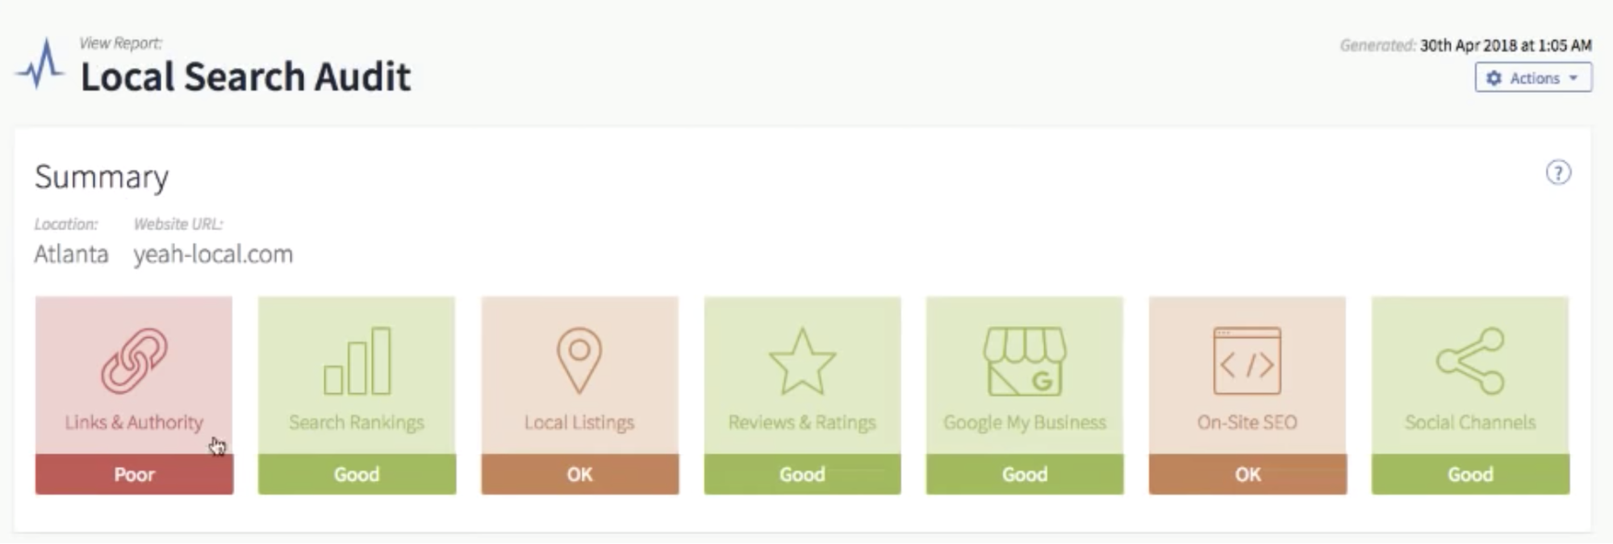This screenshot has height=544, width=1613.
Task: Click the Good status under Reviews & Ratings
Action: pyautogui.click(x=802, y=474)
